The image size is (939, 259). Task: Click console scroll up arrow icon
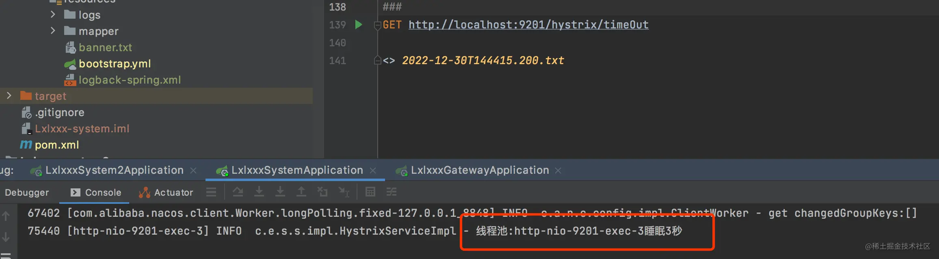pos(6,216)
